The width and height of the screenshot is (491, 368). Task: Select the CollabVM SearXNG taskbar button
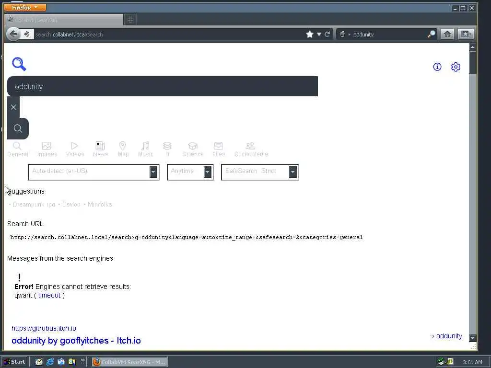point(129,362)
